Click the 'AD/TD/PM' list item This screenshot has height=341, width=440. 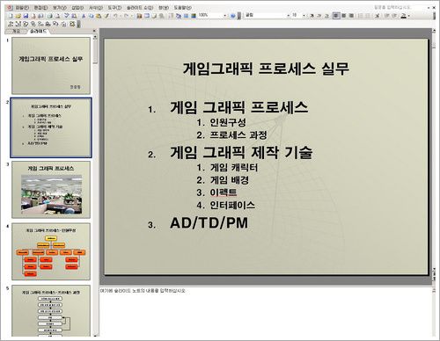tap(209, 223)
